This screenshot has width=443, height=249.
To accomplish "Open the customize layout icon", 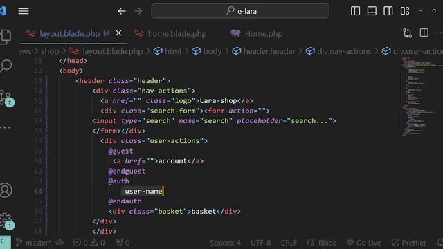I will (x=404, y=11).
